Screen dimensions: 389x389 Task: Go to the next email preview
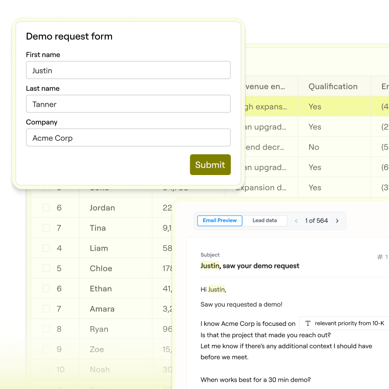(x=337, y=221)
